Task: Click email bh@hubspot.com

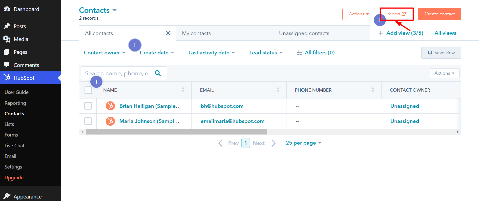Action: (222, 106)
